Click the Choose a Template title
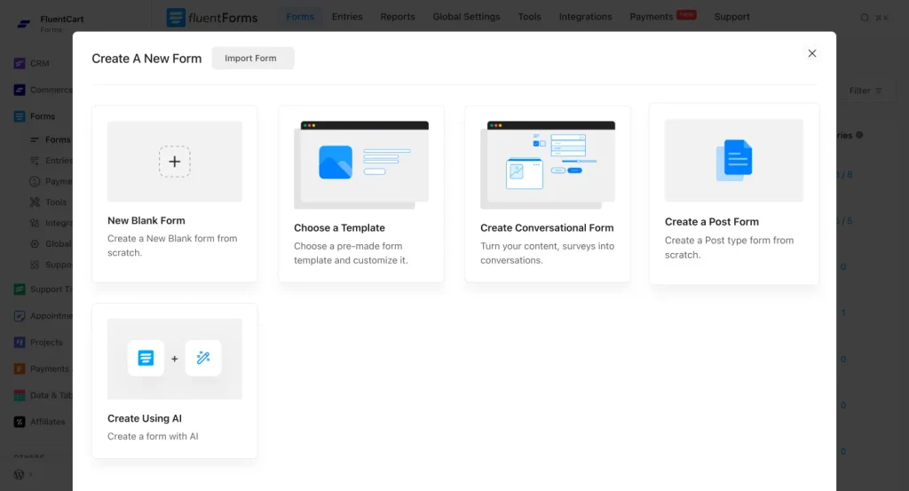This screenshot has height=491, width=909. 339,228
